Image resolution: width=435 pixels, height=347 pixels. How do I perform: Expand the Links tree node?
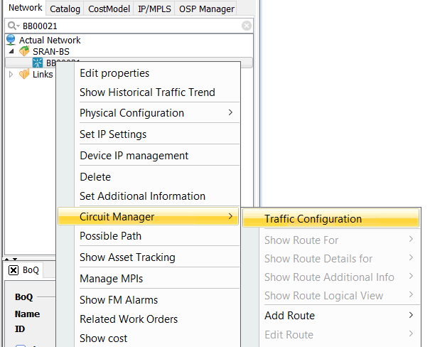(11, 75)
